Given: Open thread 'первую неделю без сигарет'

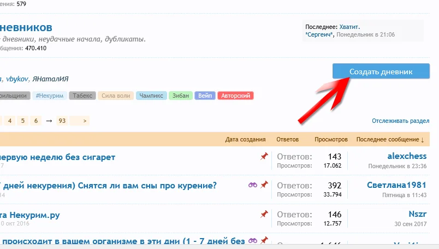Looking at the screenshot, I should pyautogui.click(x=58, y=157).
